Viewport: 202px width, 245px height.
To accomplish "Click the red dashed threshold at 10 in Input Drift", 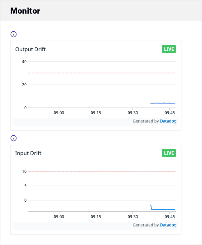I will click(x=101, y=171).
